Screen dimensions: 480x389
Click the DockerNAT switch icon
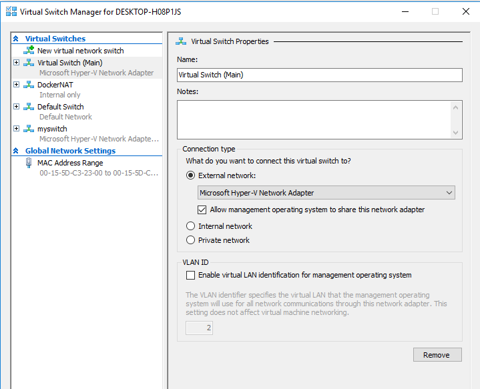[x=29, y=85]
